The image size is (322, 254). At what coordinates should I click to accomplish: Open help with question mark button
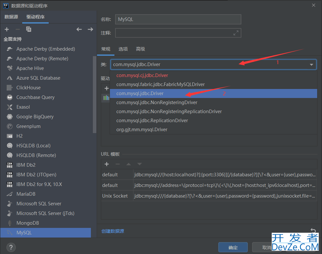(x=11, y=247)
